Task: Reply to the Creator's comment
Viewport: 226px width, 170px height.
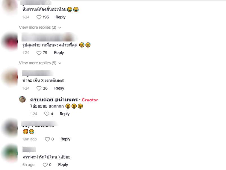Action: (65, 114)
